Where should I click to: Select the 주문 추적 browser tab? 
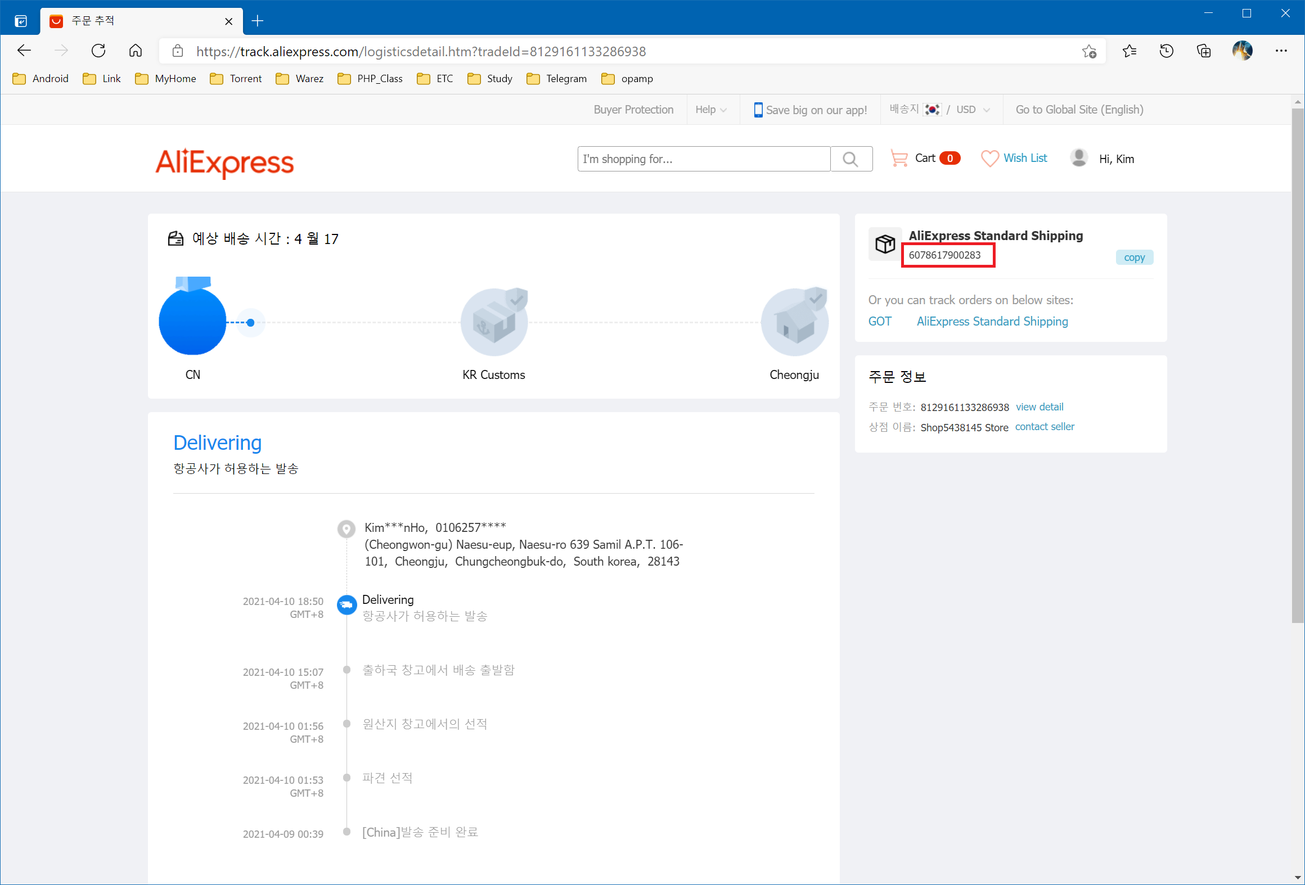click(135, 21)
